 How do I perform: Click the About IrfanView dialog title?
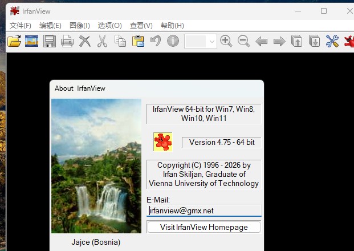click(80, 88)
